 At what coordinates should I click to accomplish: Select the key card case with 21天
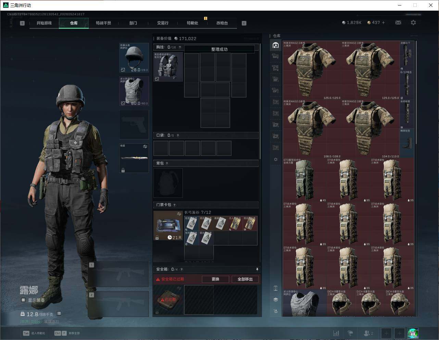tap(168, 226)
